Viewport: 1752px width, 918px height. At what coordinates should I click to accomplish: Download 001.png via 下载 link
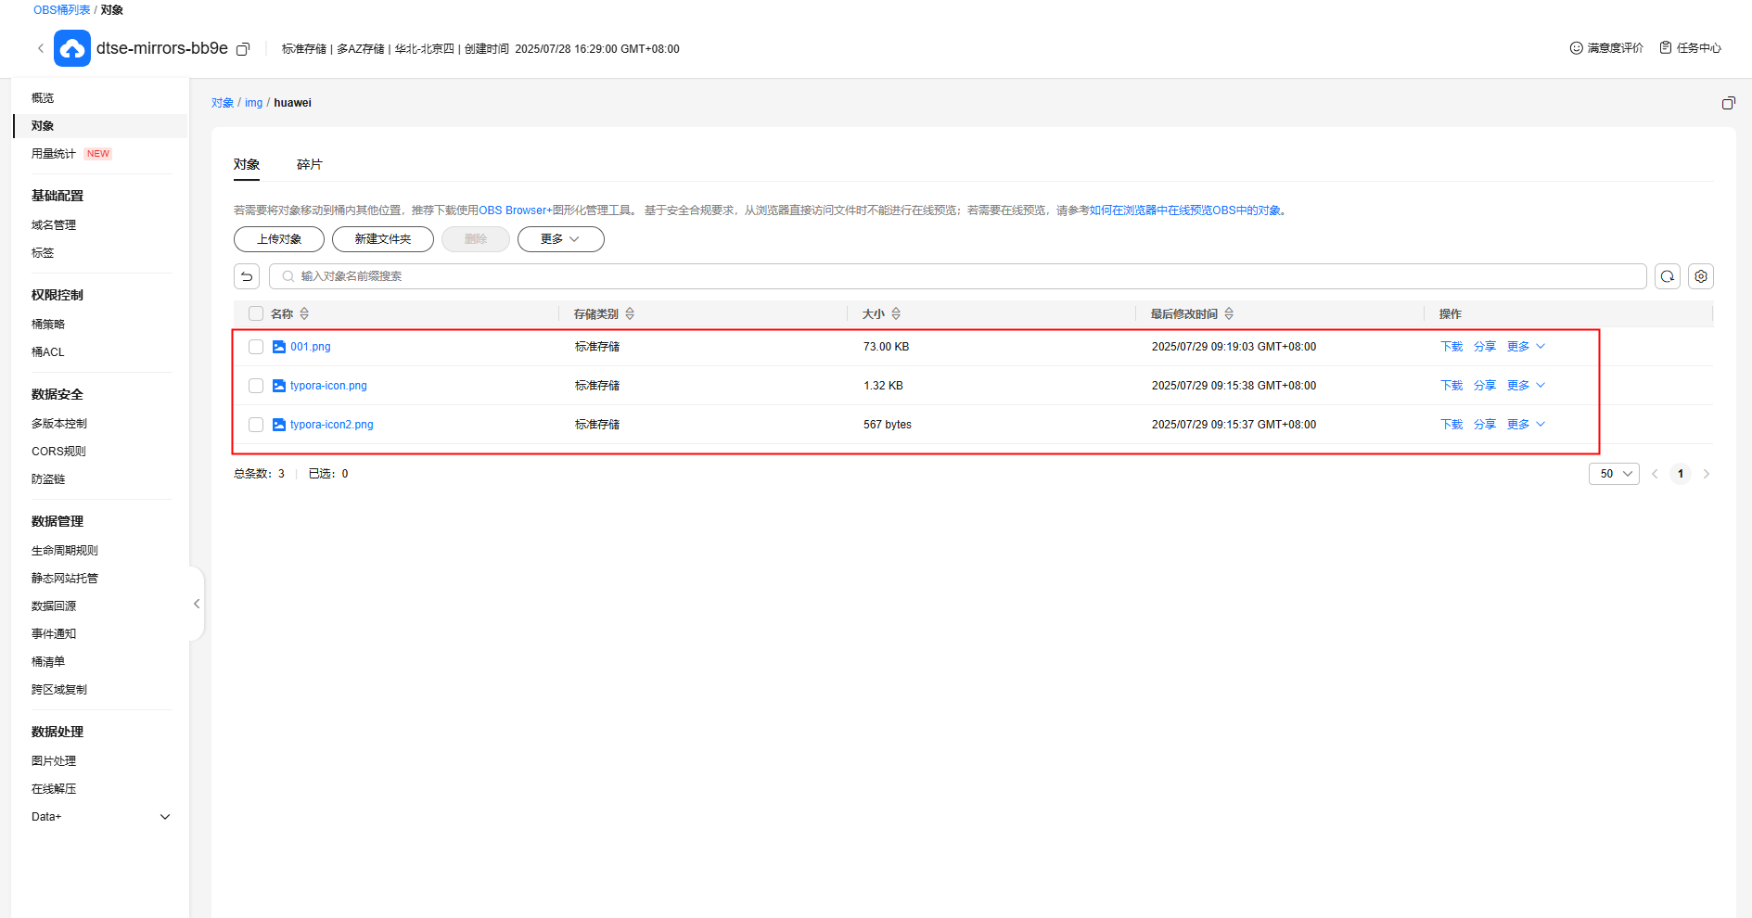pyautogui.click(x=1451, y=347)
